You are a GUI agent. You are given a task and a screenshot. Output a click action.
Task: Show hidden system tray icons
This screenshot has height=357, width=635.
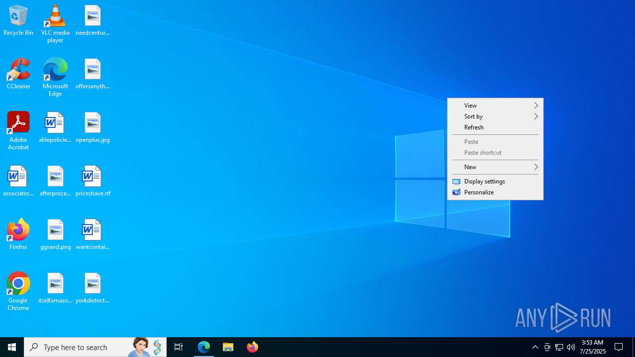pyautogui.click(x=535, y=347)
